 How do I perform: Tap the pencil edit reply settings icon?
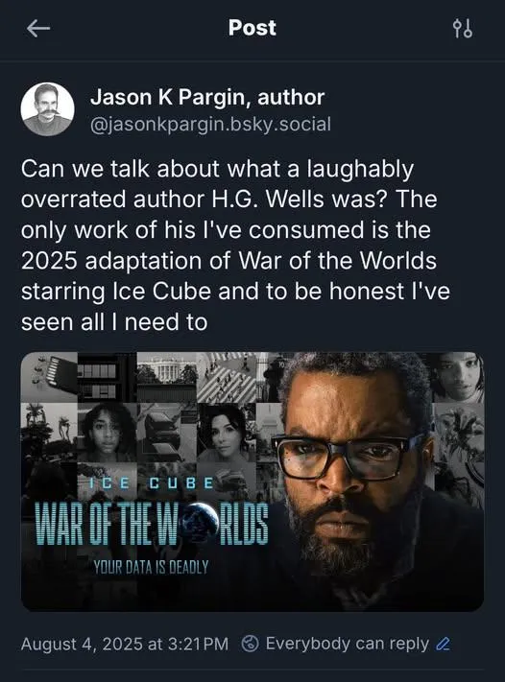pyautogui.click(x=443, y=644)
